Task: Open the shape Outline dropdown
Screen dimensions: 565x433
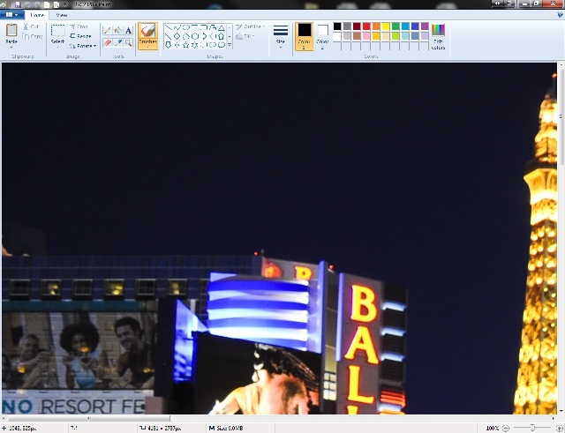Action: pyautogui.click(x=250, y=26)
